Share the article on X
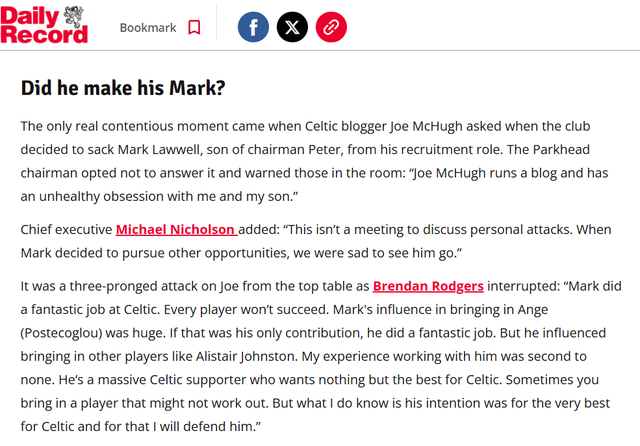 click(x=292, y=27)
